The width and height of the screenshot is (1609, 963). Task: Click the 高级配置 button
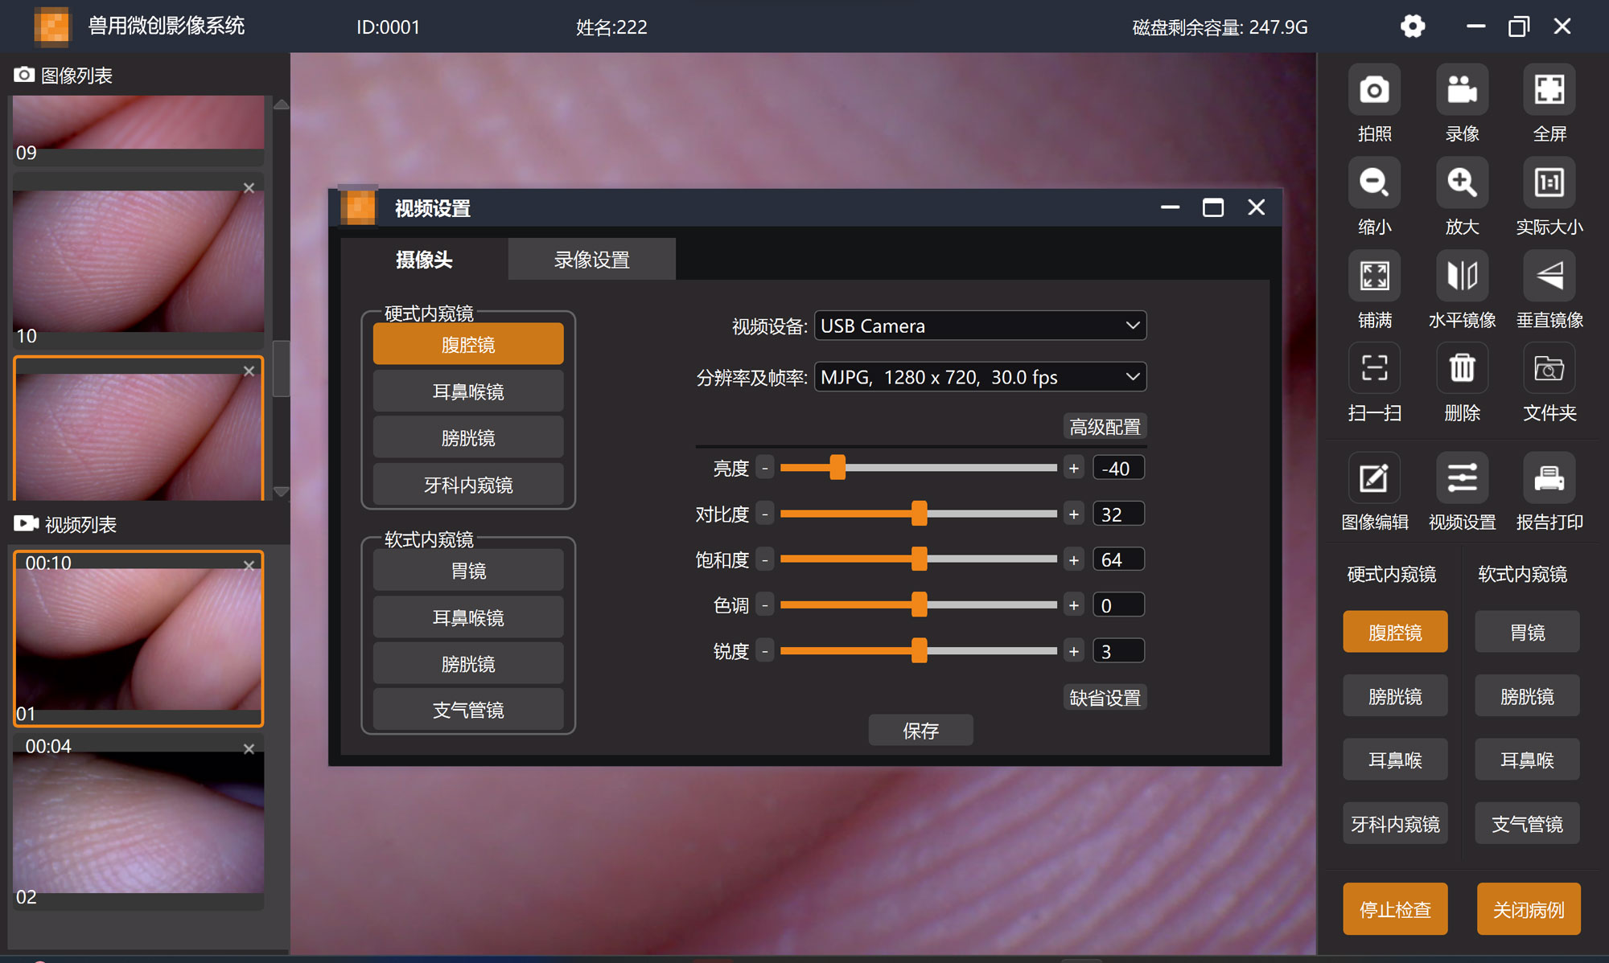(1105, 427)
